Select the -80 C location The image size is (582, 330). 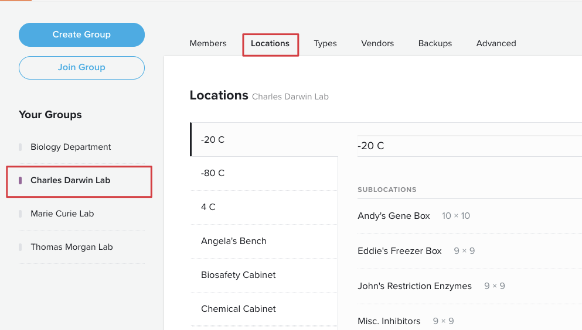click(264, 173)
